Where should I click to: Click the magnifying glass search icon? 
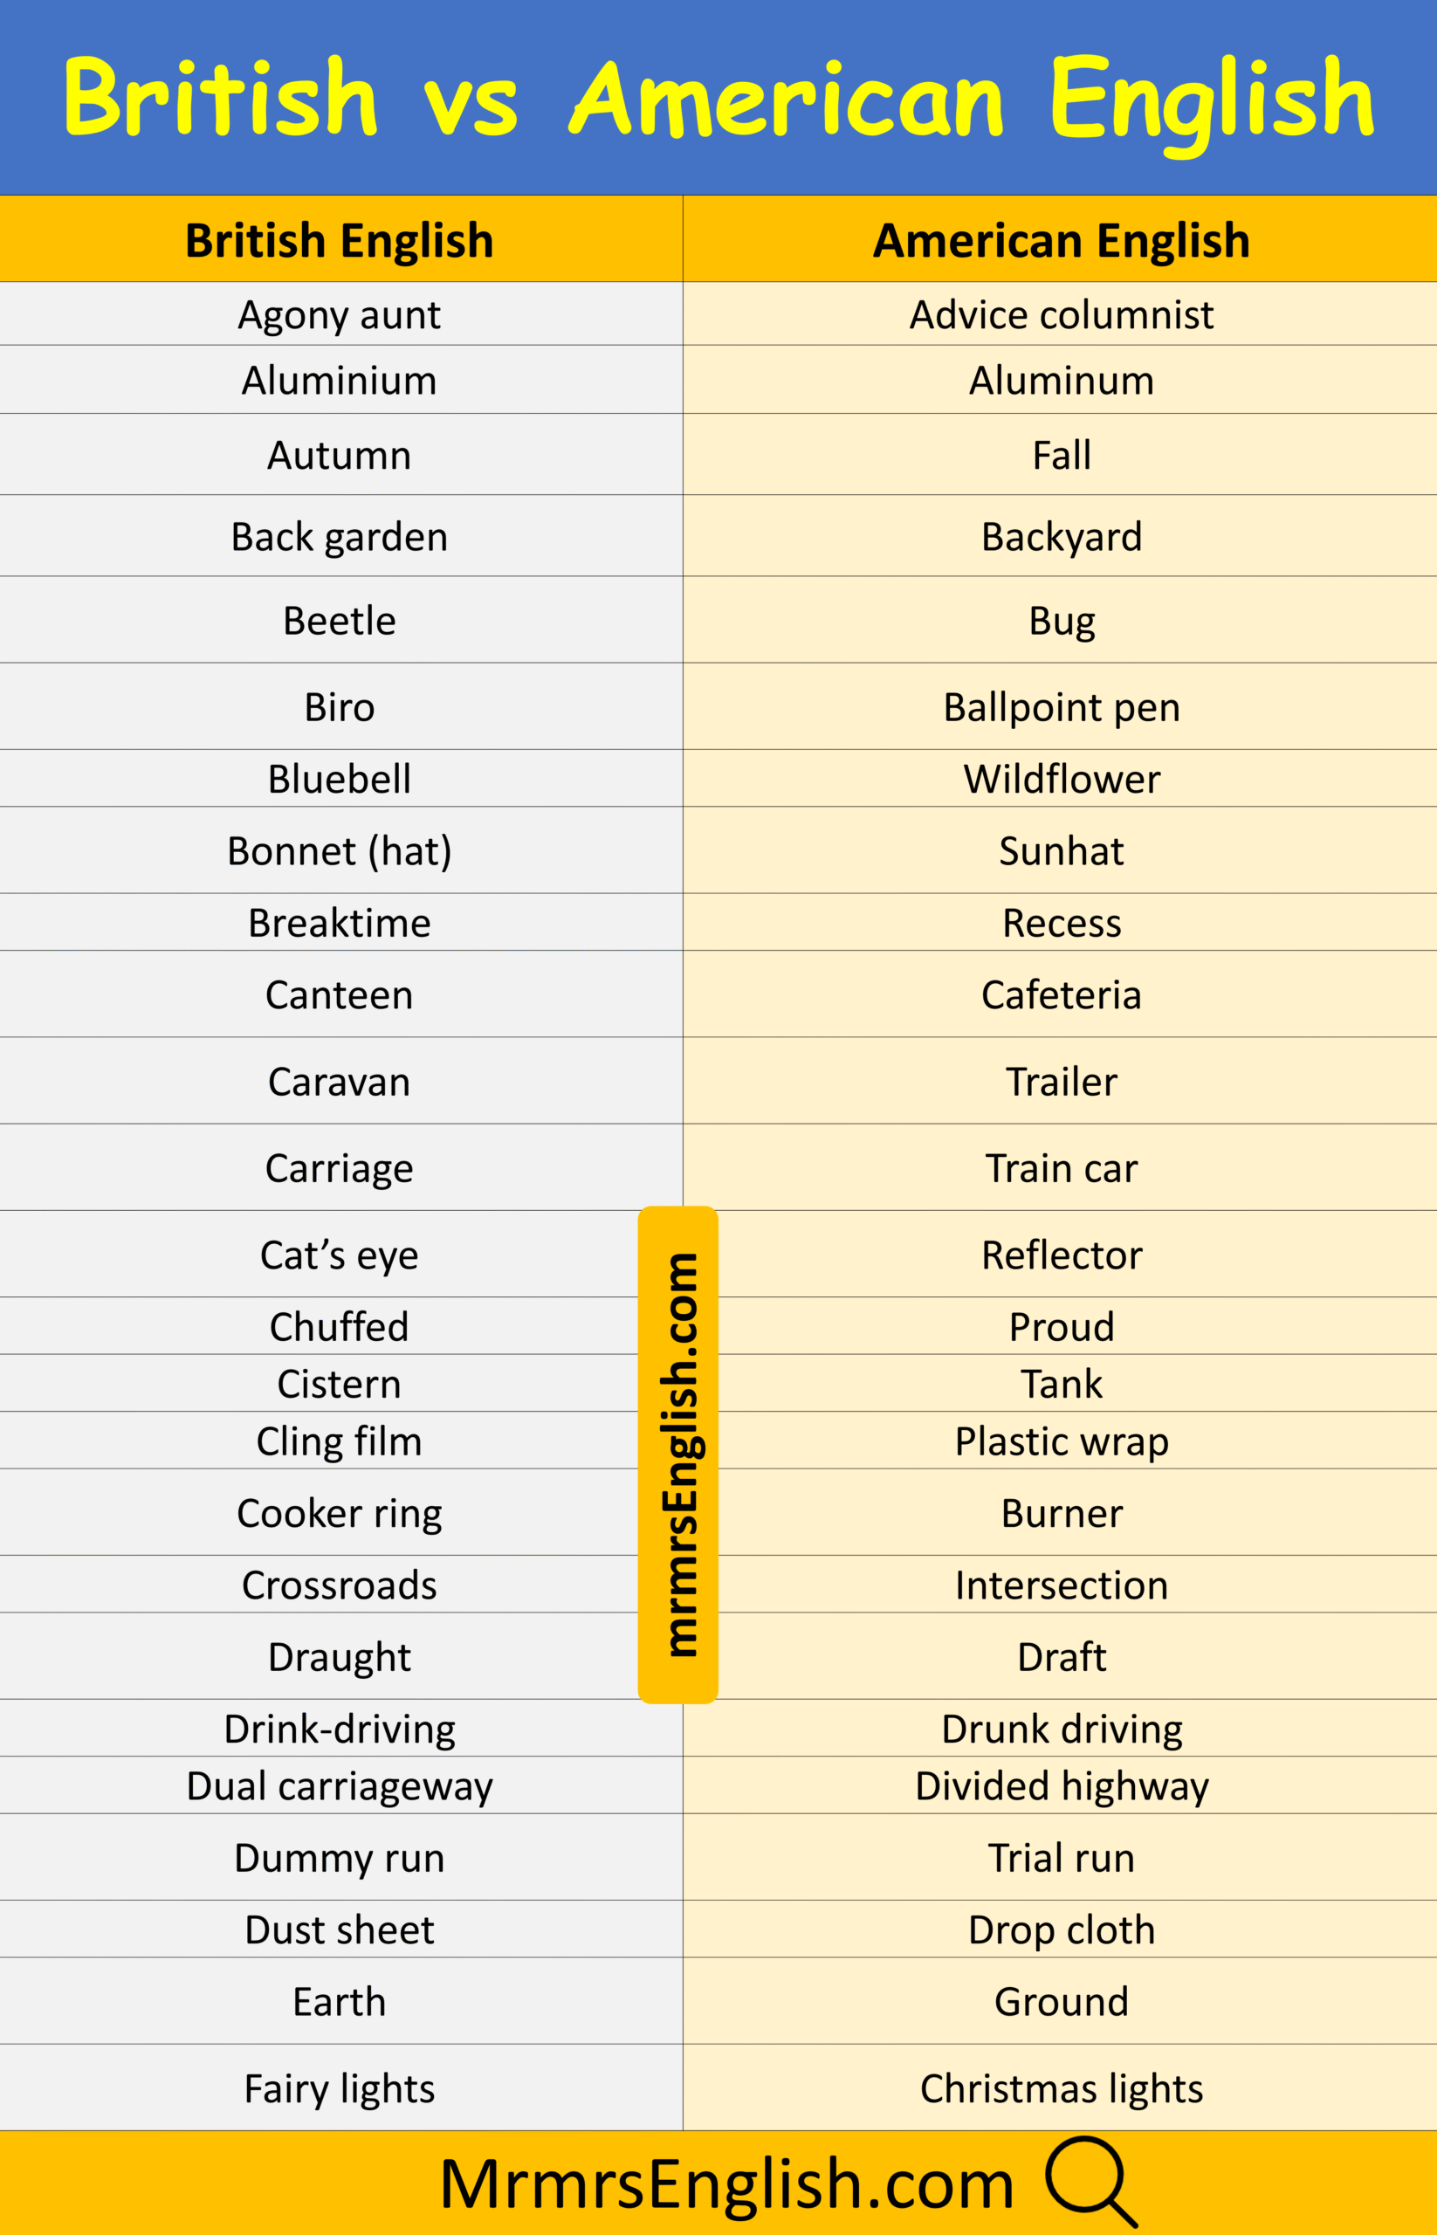click(x=1090, y=2181)
